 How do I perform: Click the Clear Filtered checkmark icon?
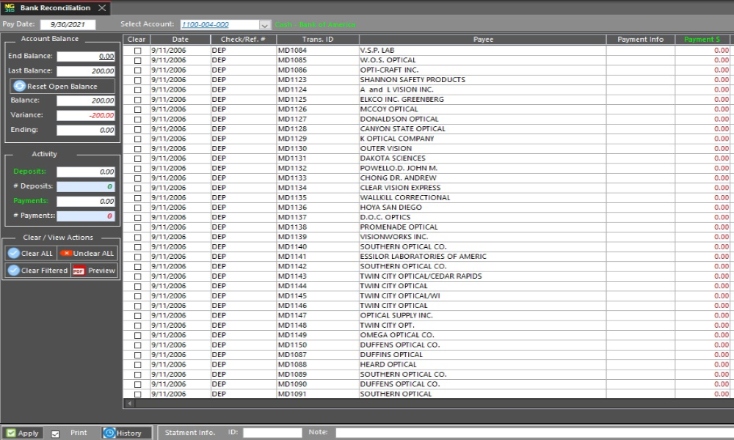pyautogui.click(x=13, y=270)
